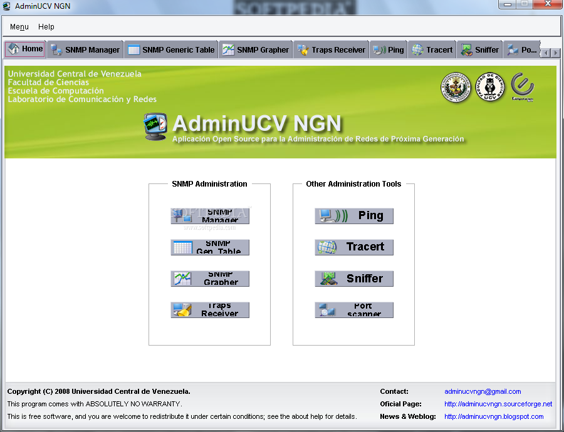Click the 'Contact:' label
564x432 pixels.
point(394,391)
